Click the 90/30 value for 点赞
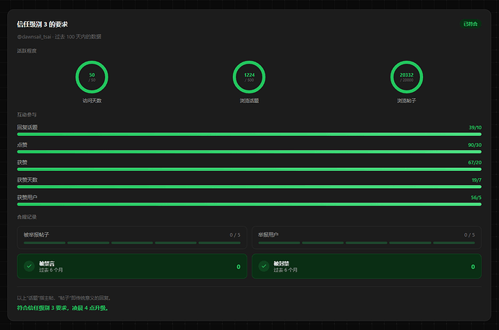499x330 pixels. click(x=474, y=145)
